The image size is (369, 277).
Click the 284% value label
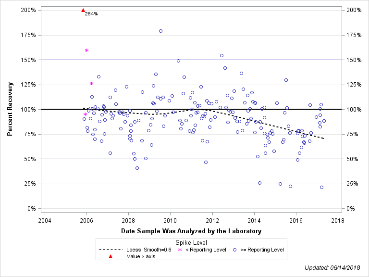pos(91,14)
